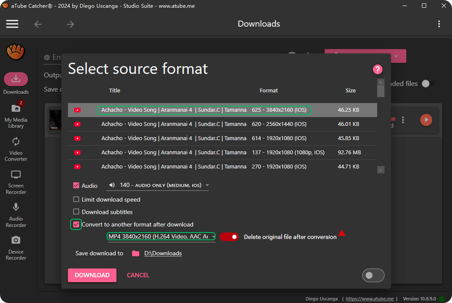Click the CANCEL button
The height and width of the screenshot is (303, 452).
tap(138, 275)
